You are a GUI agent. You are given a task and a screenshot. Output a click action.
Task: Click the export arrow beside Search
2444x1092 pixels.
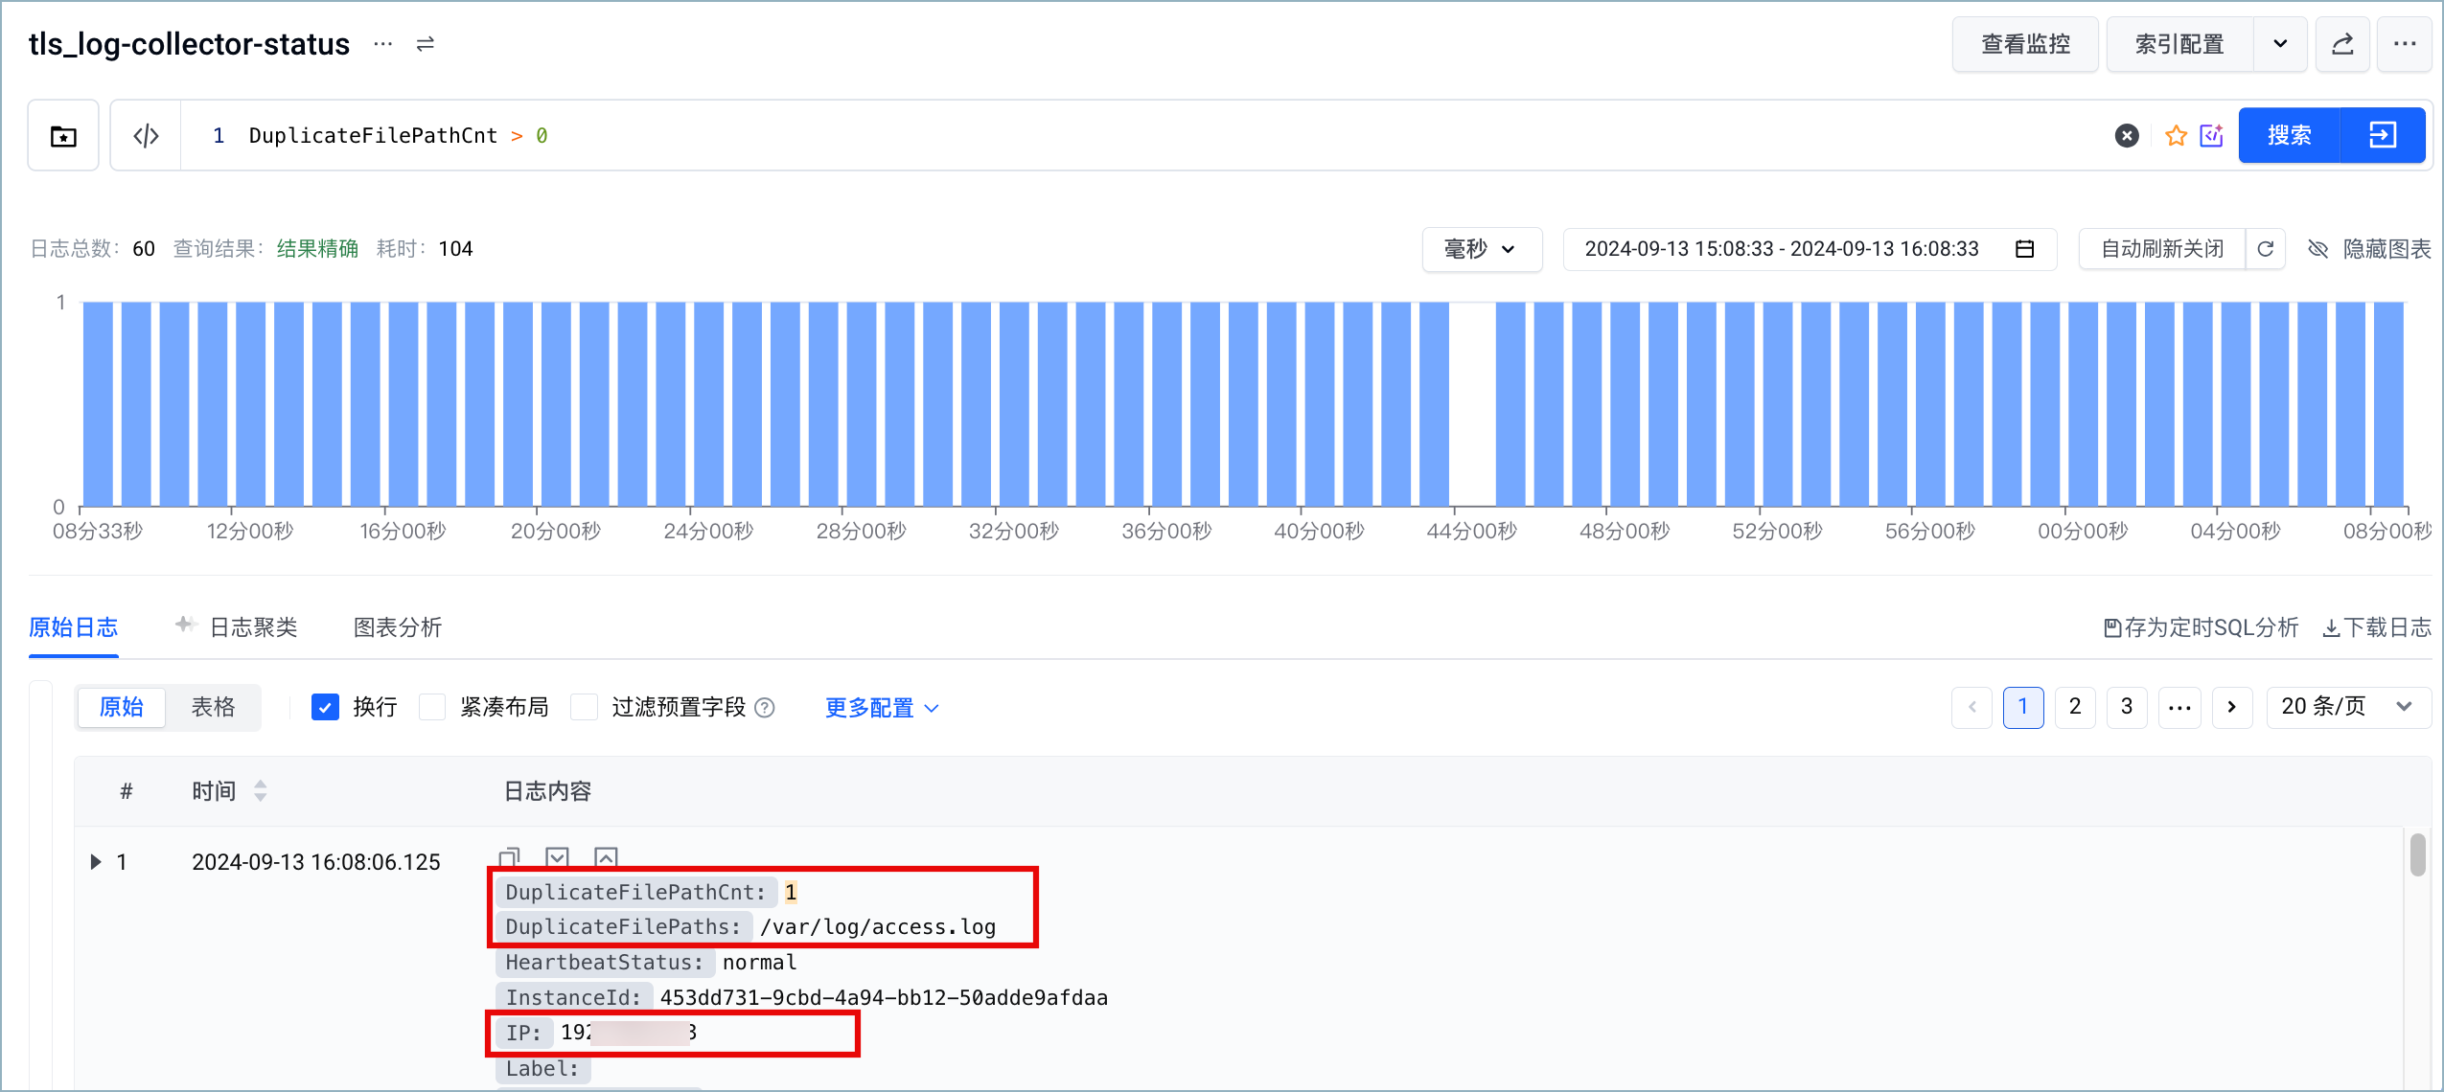(x=2383, y=135)
